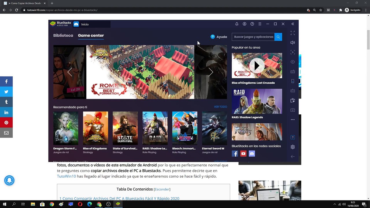
Task: Open Eternal Sword M game tile
Action: point(214,133)
